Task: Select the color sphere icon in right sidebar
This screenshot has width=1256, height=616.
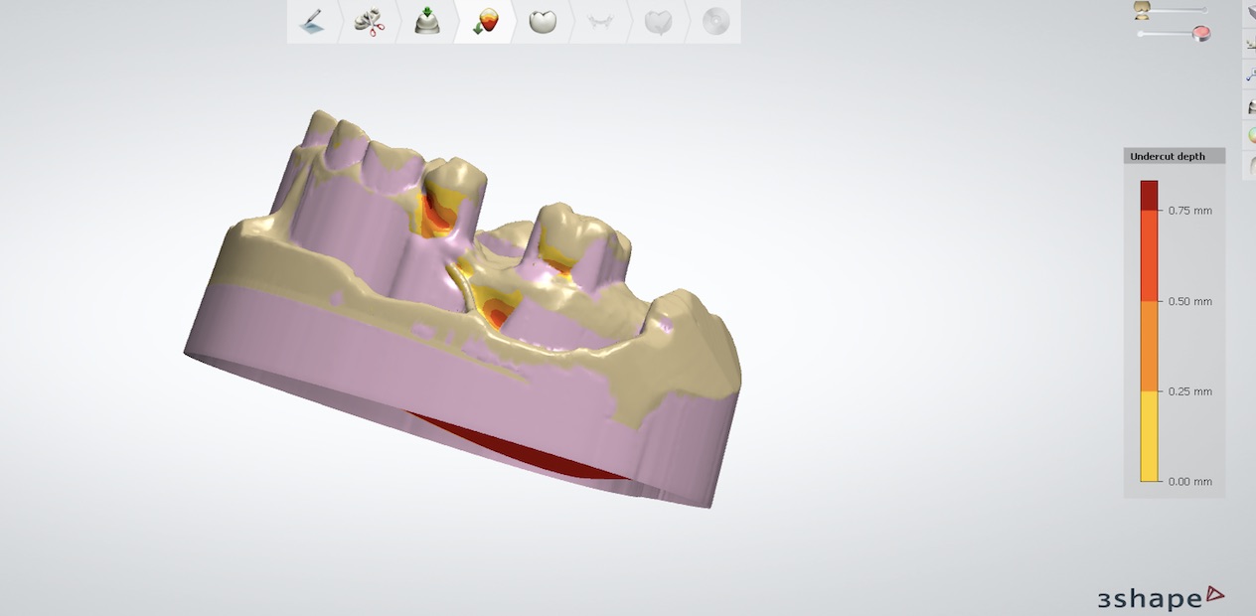Action: tap(1250, 134)
